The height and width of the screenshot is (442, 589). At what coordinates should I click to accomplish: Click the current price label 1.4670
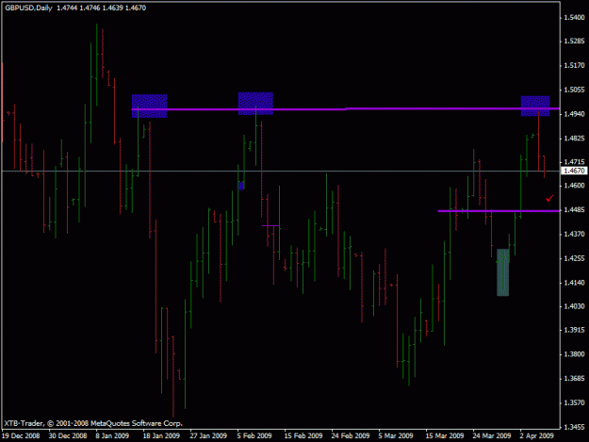[574, 171]
